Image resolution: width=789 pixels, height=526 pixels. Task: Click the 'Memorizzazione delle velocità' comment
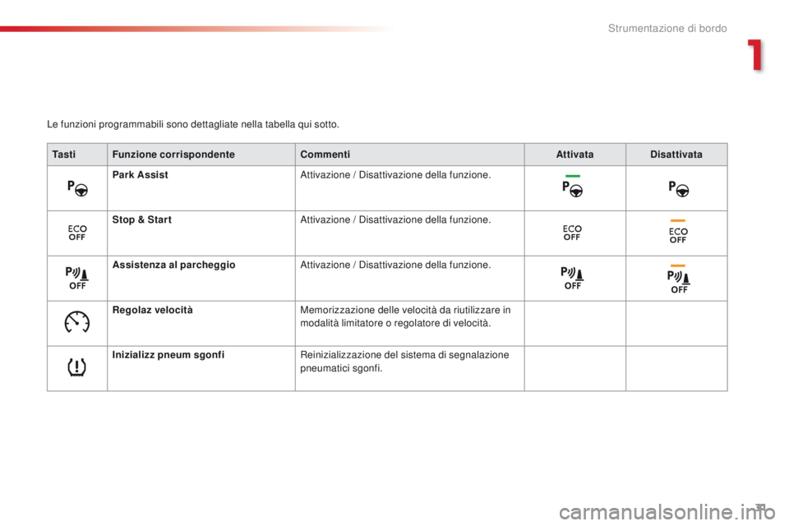(x=405, y=316)
